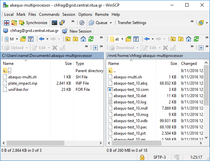
Task: Click the Upload button
Action: pyautogui.click(x=14, y=48)
